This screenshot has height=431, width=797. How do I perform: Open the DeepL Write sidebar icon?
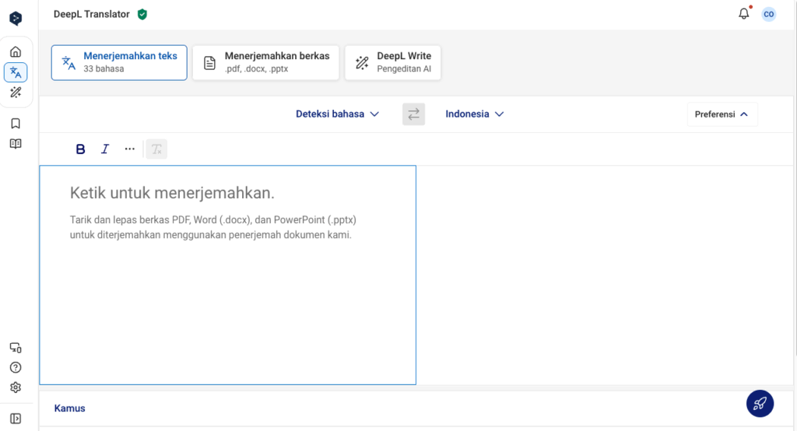(x=16, y=93)
